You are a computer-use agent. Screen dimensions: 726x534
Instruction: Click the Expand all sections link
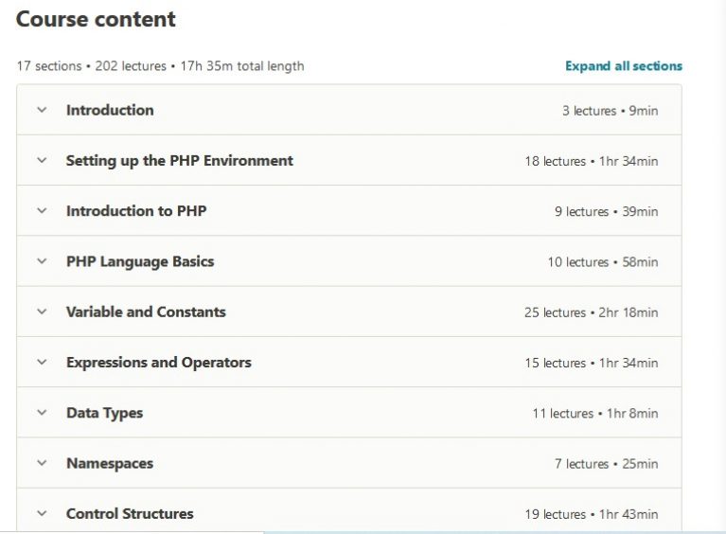[623, 66]
